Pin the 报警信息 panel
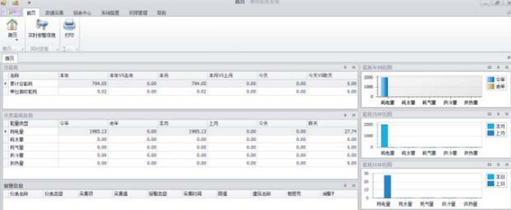The image size is (511, 210). 345,185
